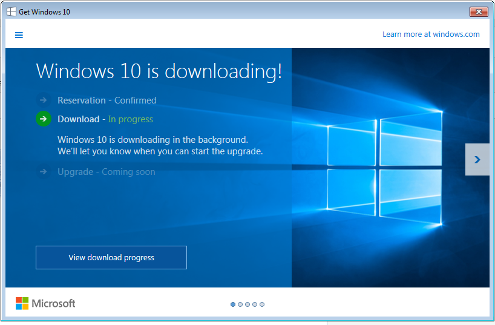Screen dimensions: 495x325
Task: Close the Get Windows 10 window
Action: (479, 11)
